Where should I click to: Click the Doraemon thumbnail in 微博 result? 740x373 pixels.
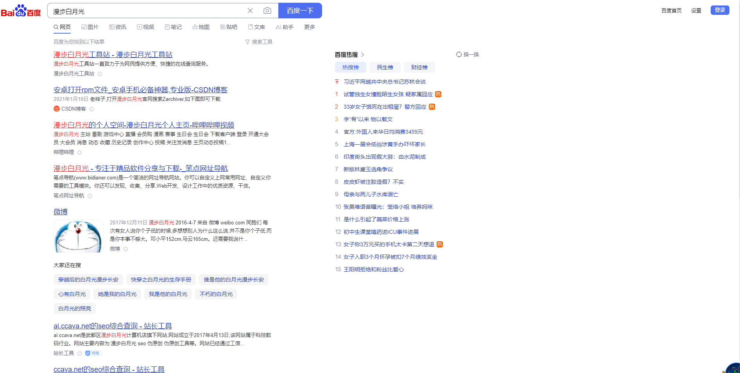79,236
